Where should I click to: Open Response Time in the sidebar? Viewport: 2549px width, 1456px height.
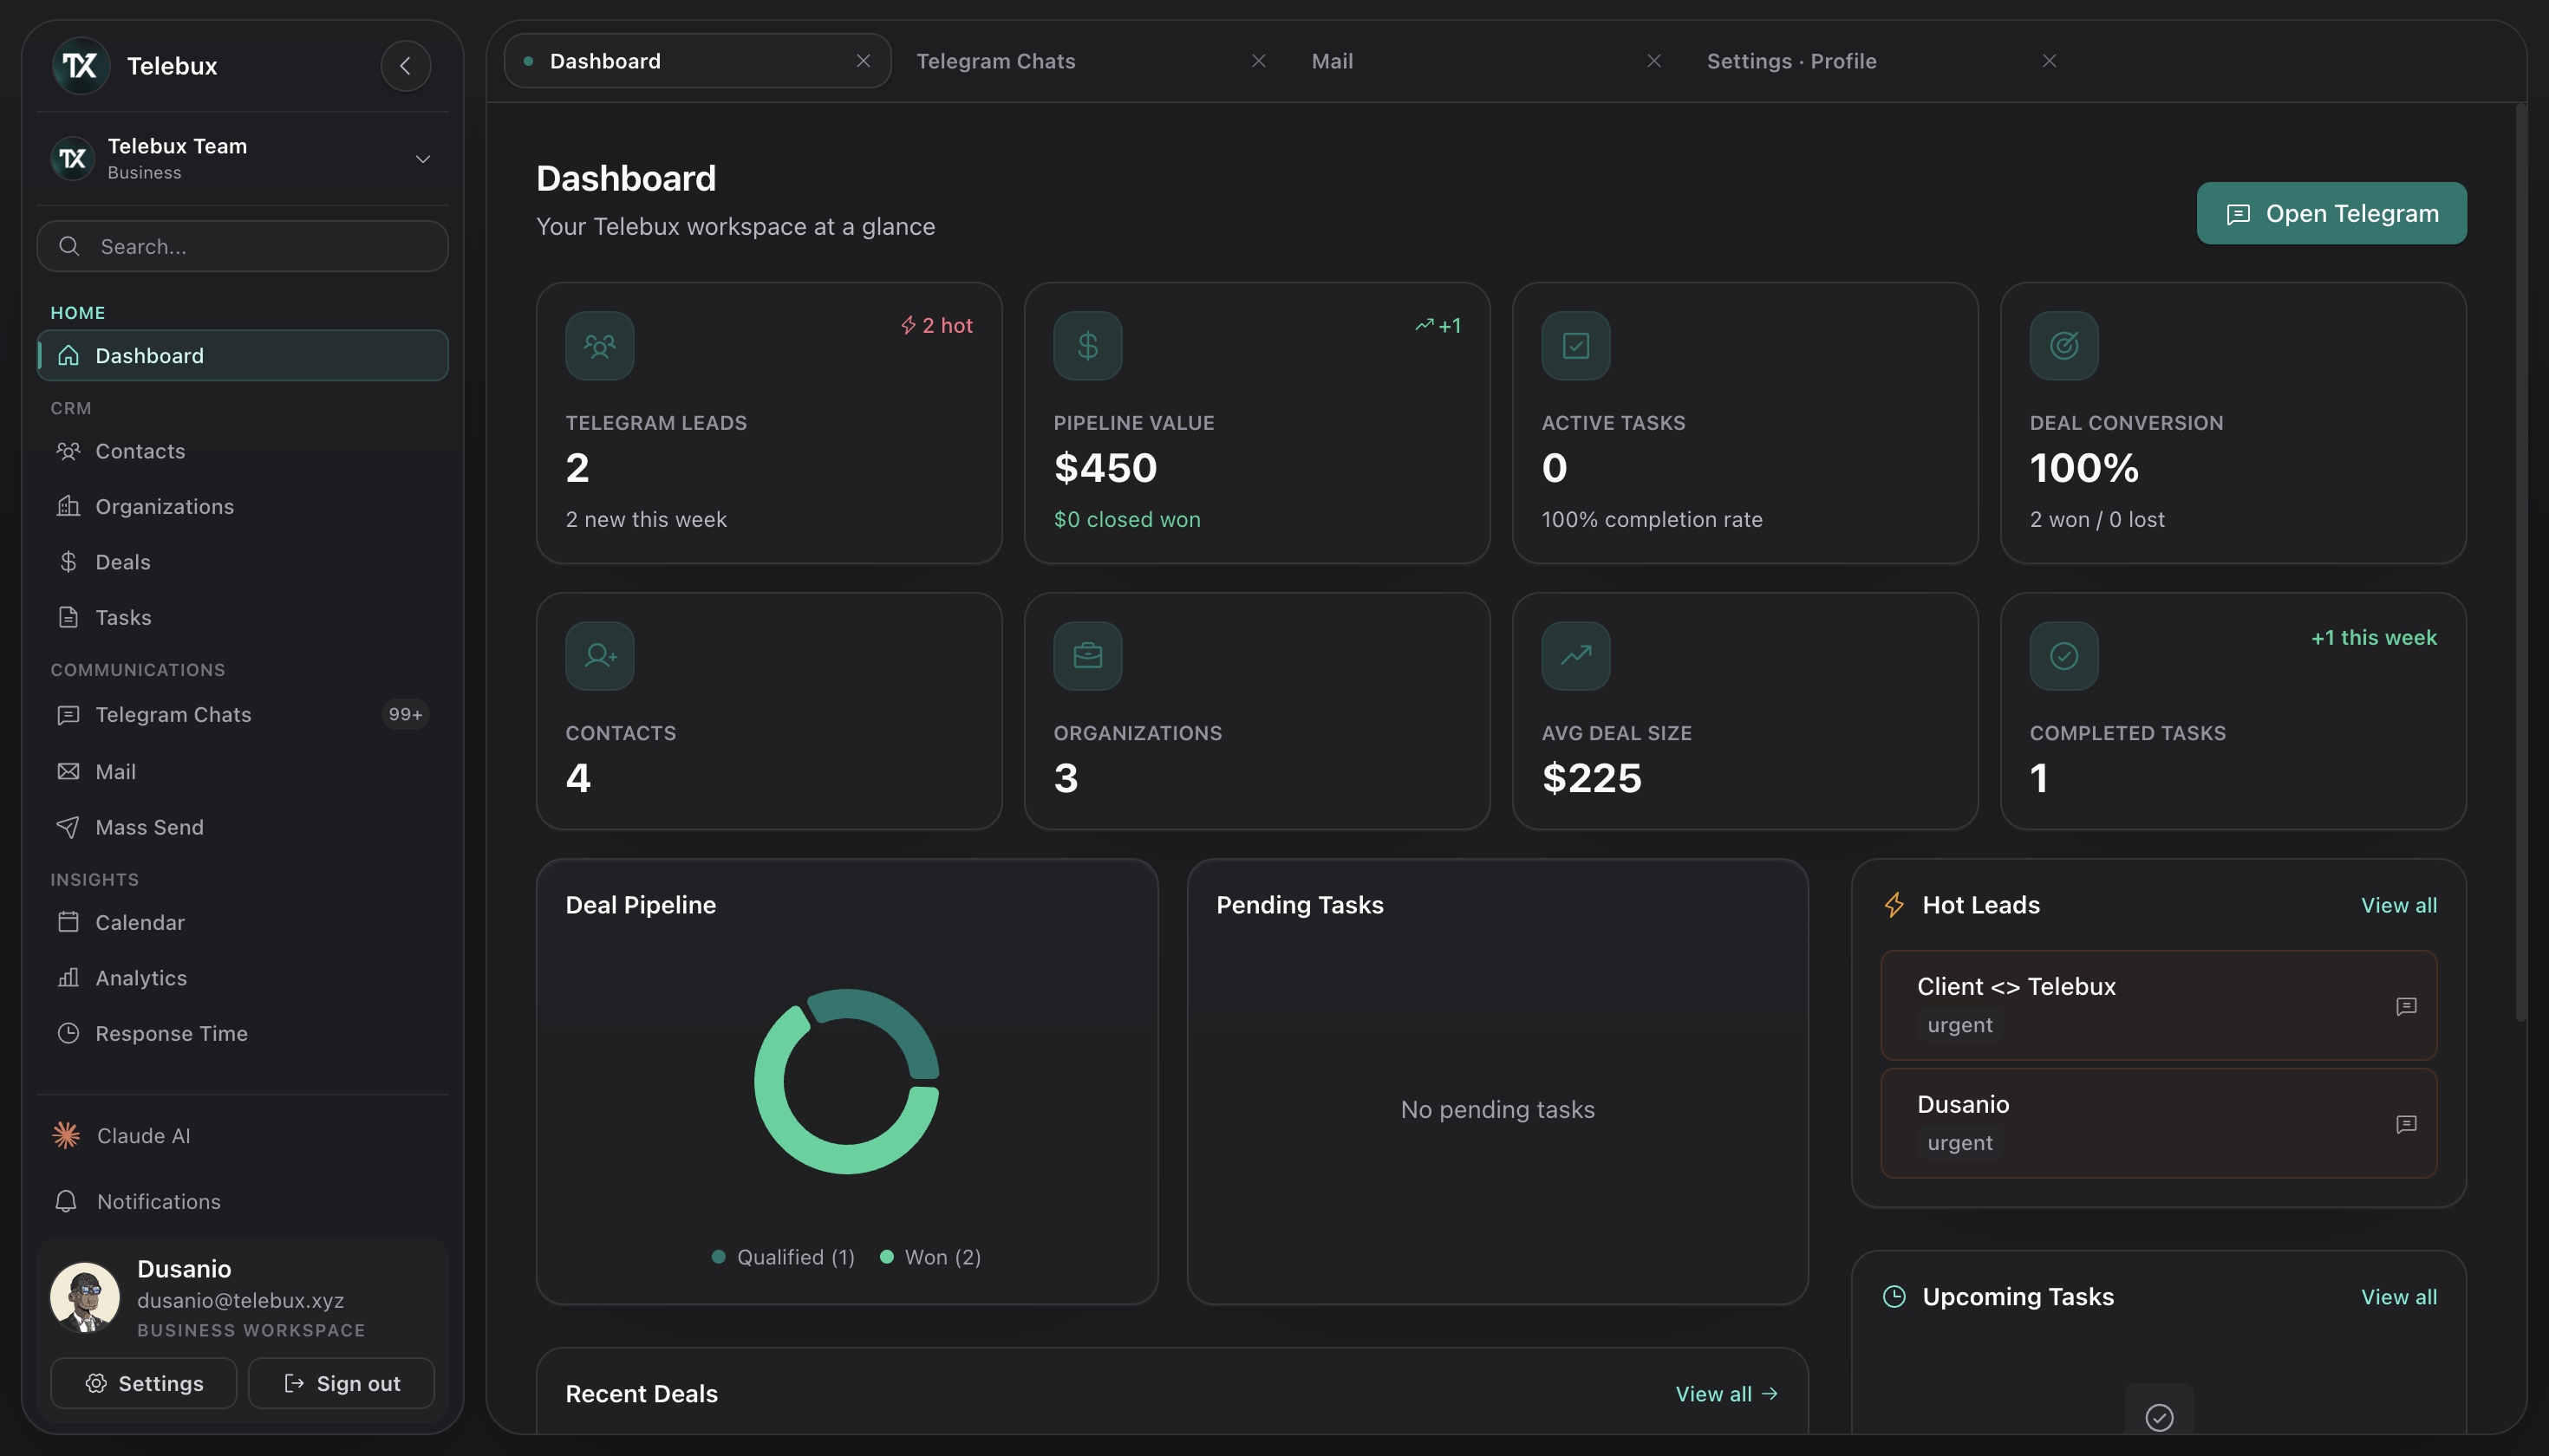(x=242, y=1034)
